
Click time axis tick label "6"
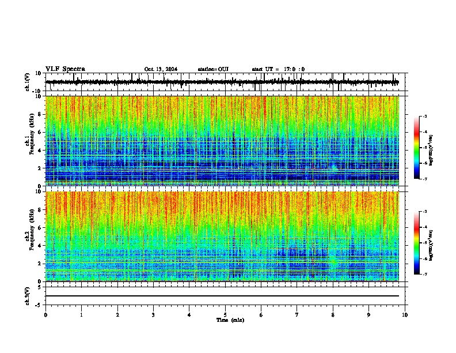[x=261, y=315]
